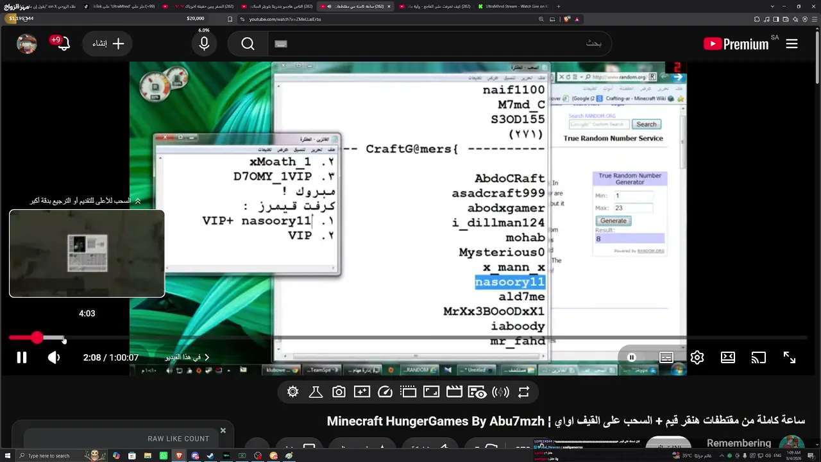The height and width of the screenshot is (462, 821).
Task: Switch to theater mode
Action: pyautogui.click(x=728, y=357)
